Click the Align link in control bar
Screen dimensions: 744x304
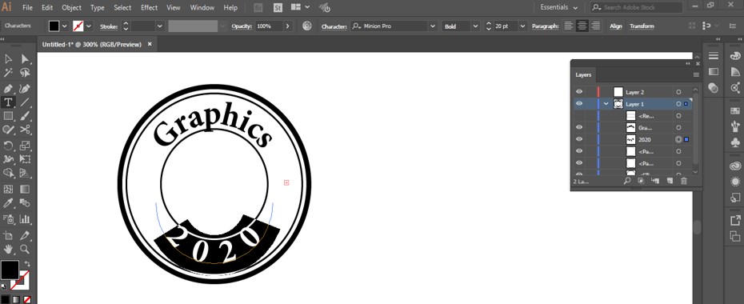coord(616,26)
